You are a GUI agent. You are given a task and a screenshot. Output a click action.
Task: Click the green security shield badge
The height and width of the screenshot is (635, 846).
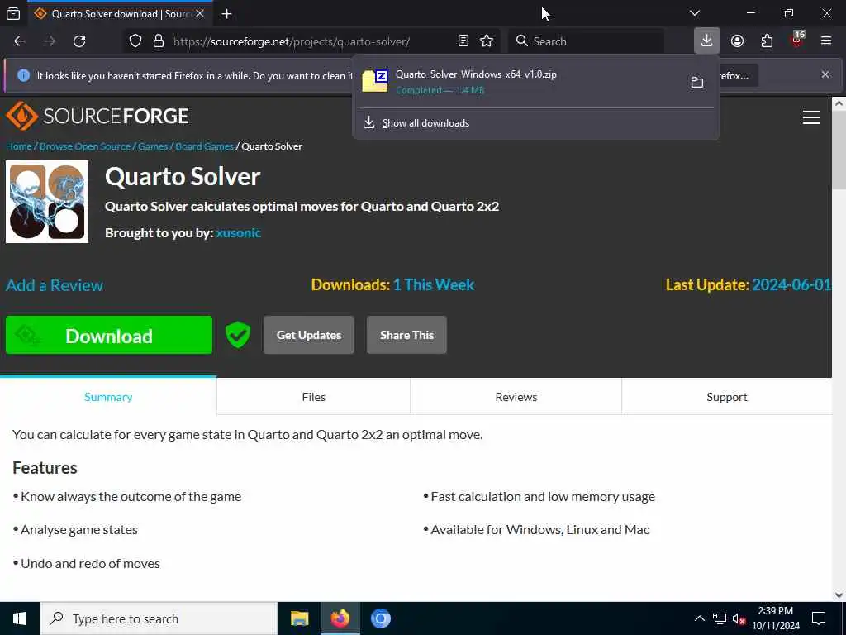(238, 335)
